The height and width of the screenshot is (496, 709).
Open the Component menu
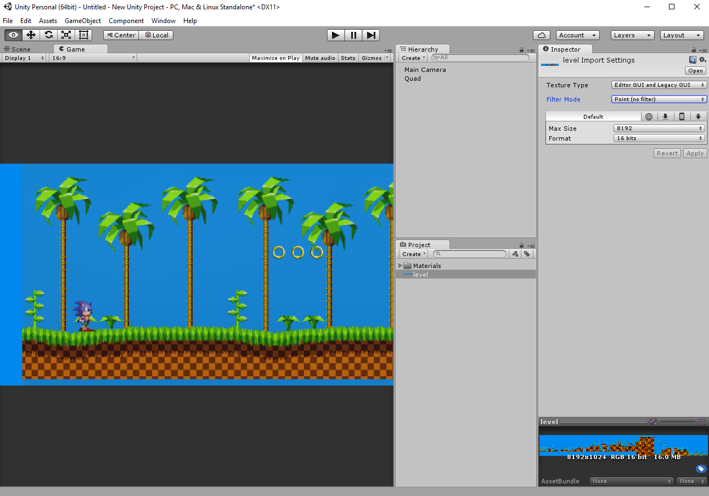click(x=126, y=21)
